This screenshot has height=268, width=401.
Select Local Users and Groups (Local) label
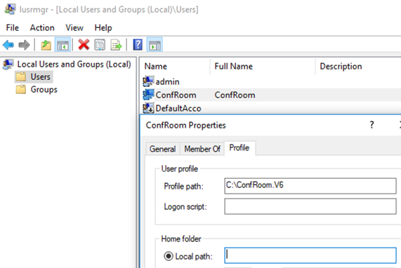point(74,64)
